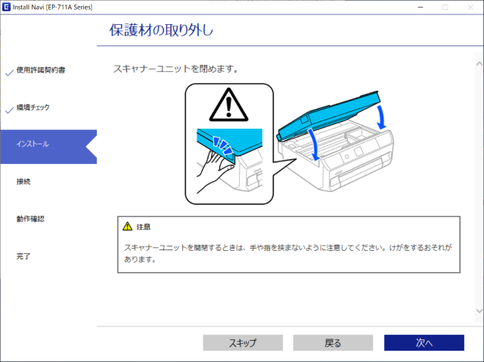This screenshot has height=362, width=484.
Task: Minimize the Install Navi window
Action: point(420,7)
